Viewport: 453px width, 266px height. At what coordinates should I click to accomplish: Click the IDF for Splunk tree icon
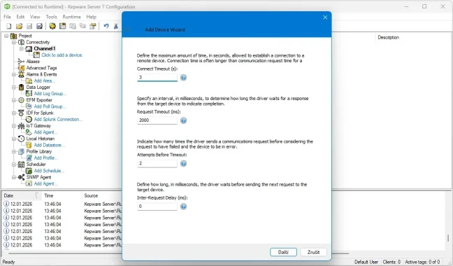click(21, 113)
